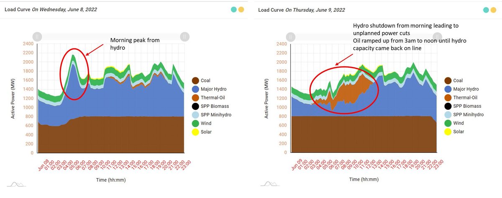Screen dimensions: 502x198
Task: Grab left scrollbar grip on June 9 chart
Action: (291, 37)
